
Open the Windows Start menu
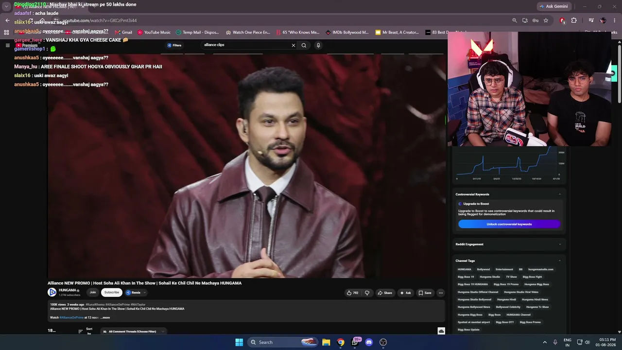click(x=239, y=342)
